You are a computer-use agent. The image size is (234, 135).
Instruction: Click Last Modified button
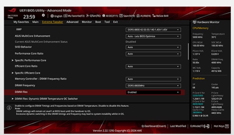click(178, 126)
